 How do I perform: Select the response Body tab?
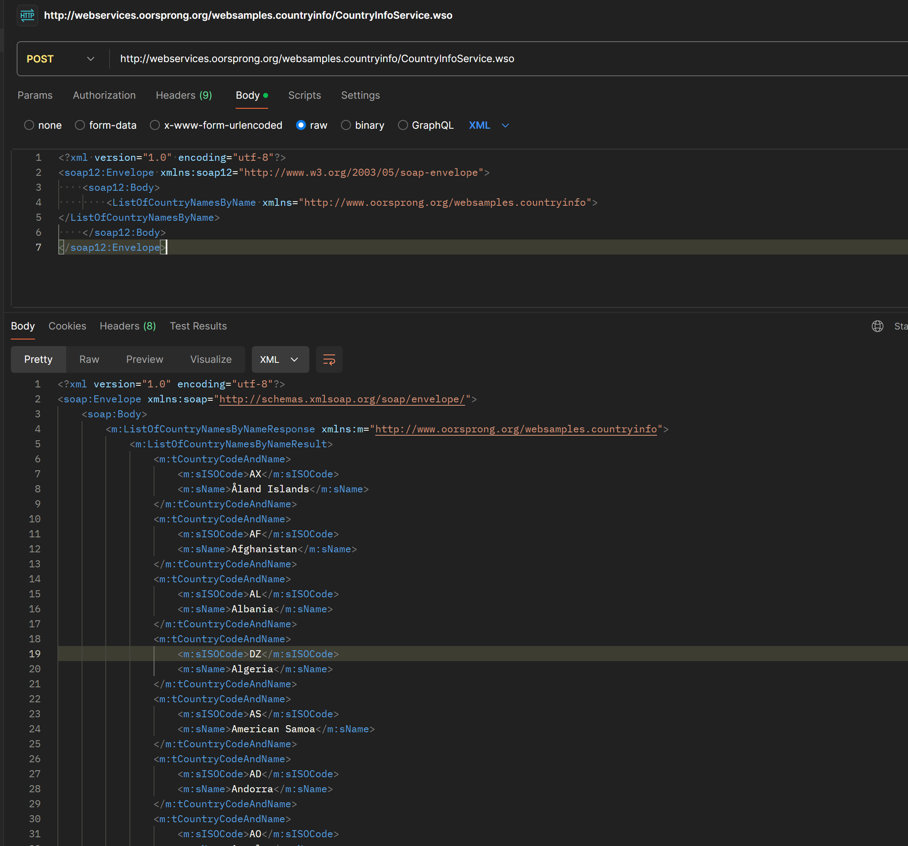point(23,326)
